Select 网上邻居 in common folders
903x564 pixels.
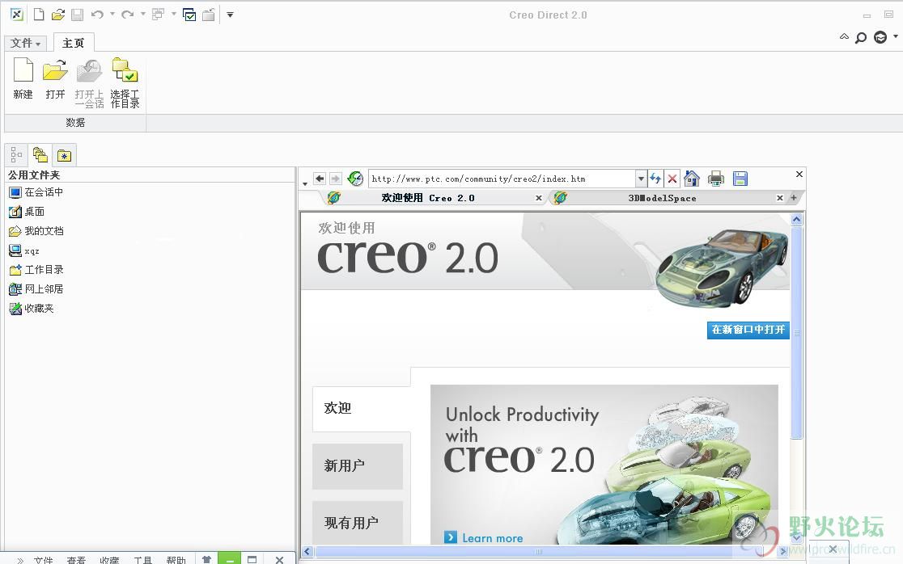coord(36,289)
